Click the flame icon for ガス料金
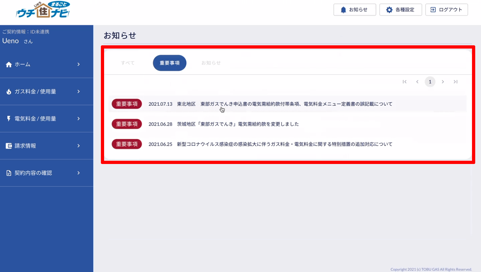The width and height of the screenshot is (481, 272). [x=9, y=92]
